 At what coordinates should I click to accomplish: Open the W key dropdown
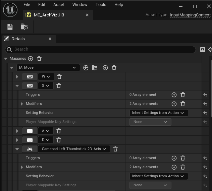coord(46,77)
